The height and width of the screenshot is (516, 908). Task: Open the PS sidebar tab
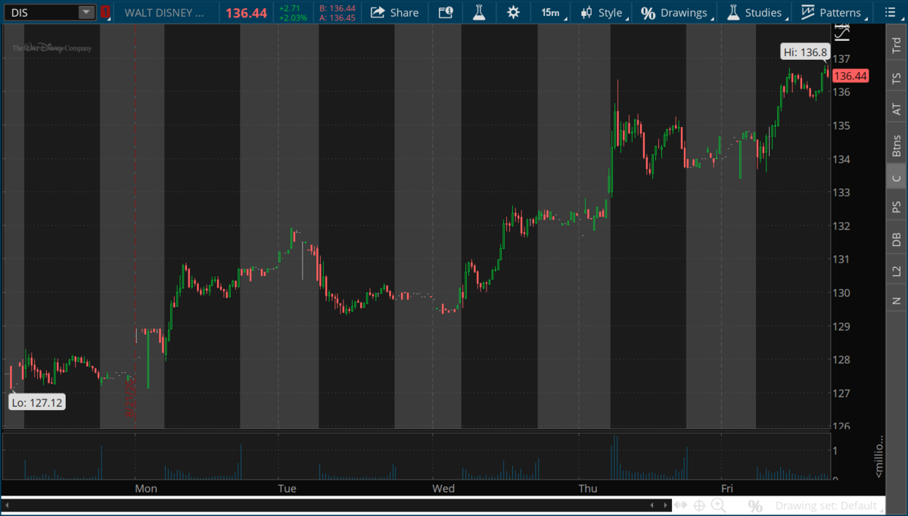[897, 207]
